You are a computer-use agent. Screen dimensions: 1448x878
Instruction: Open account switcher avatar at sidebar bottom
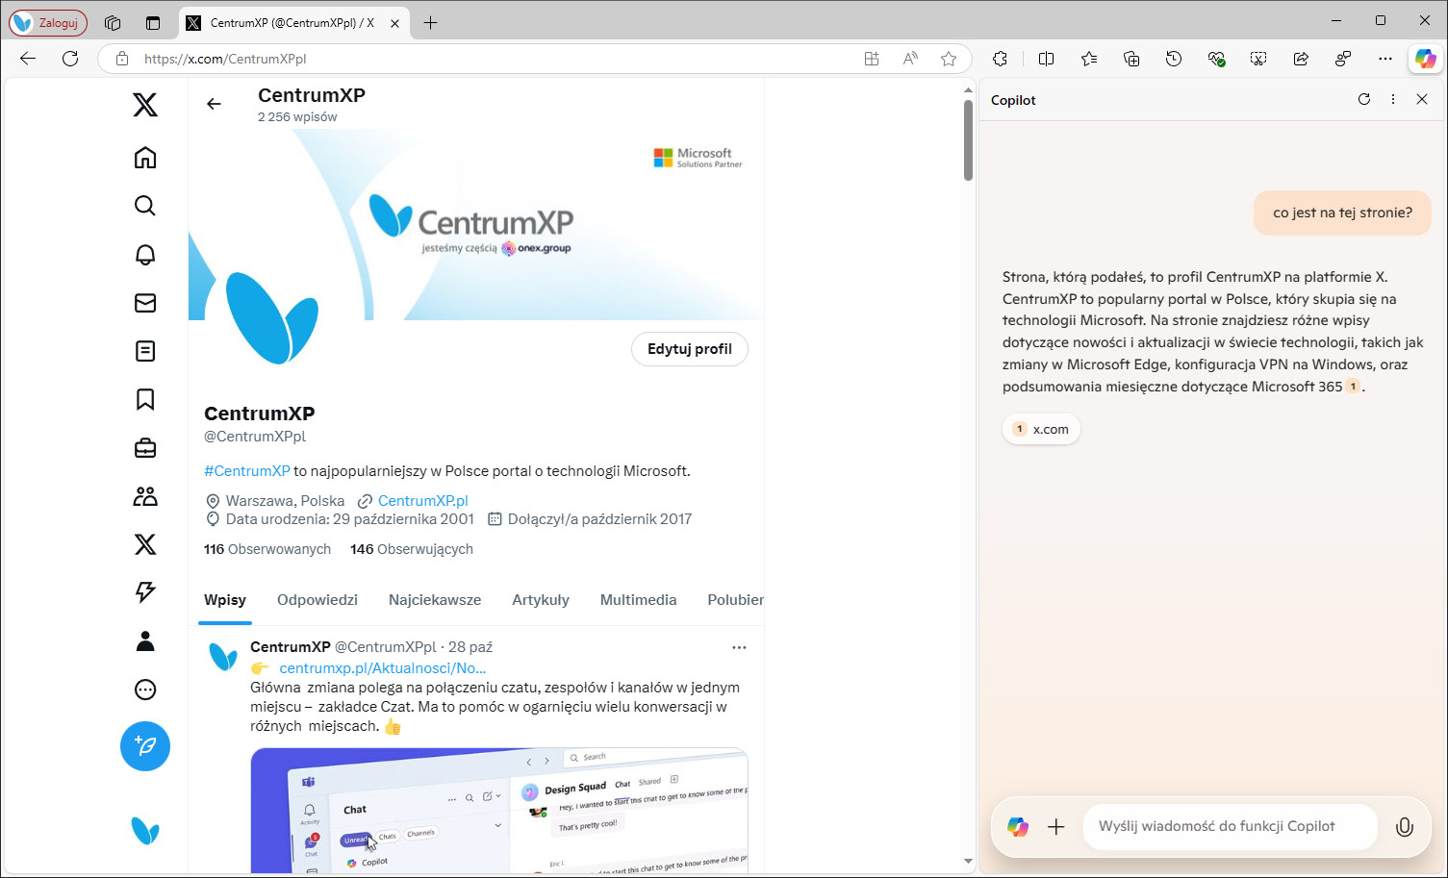coord(145,831)
